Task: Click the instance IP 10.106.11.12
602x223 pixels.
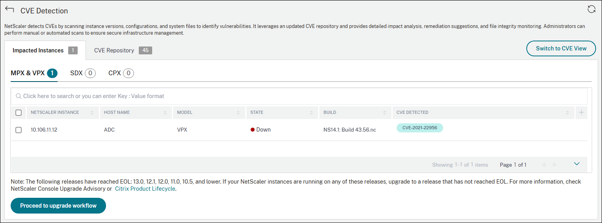Action: click(44, 130)
